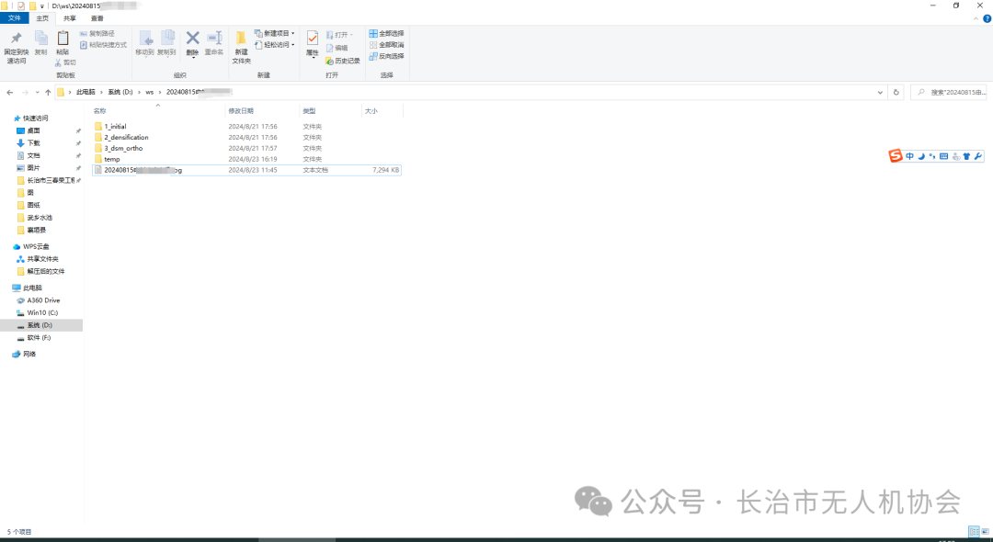Open the recent locations dropdown arrow
The width and height of the screenshot is (993, 542).
coord(37,93)
